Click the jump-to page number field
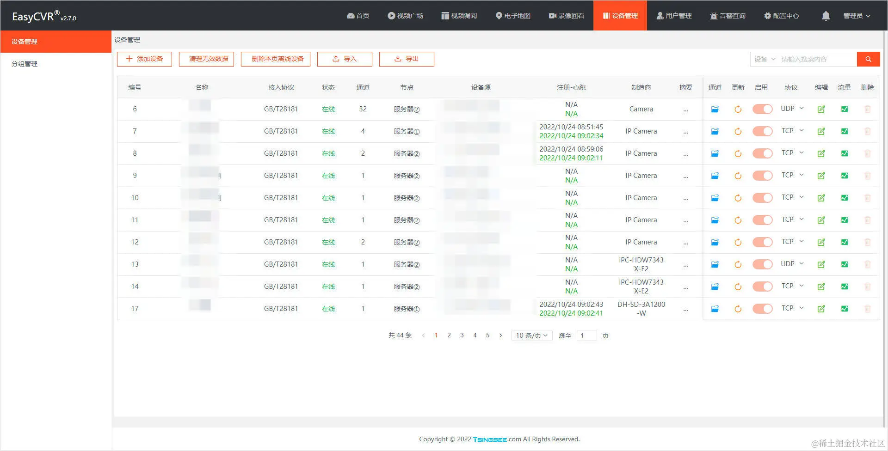888x451 pixels. tap(587, 335)
